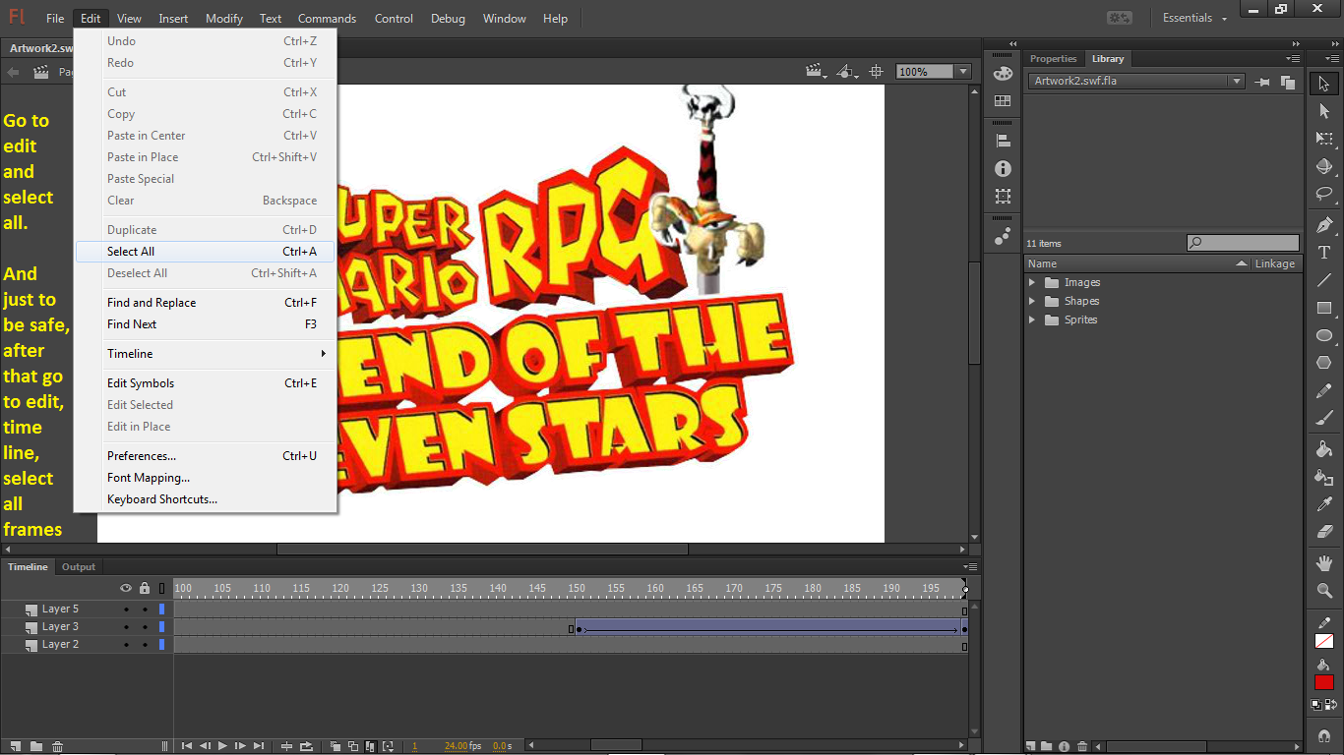
Task: Select the PolyStar tool
Action: click(x=1324, y=363)
